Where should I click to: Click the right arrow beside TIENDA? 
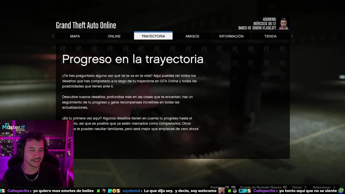[x=292, y=36]
